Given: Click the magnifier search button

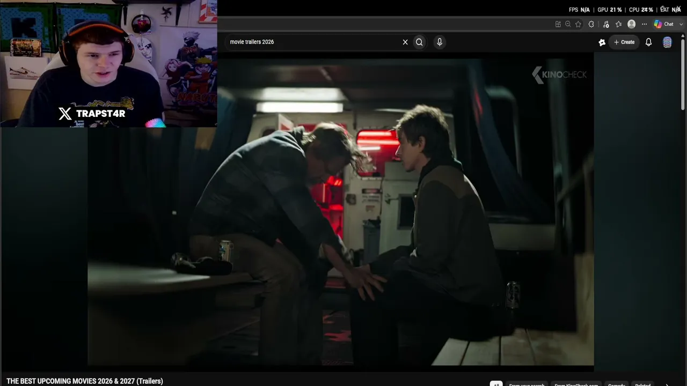Looking at the screenshot, I should (419, 42).
